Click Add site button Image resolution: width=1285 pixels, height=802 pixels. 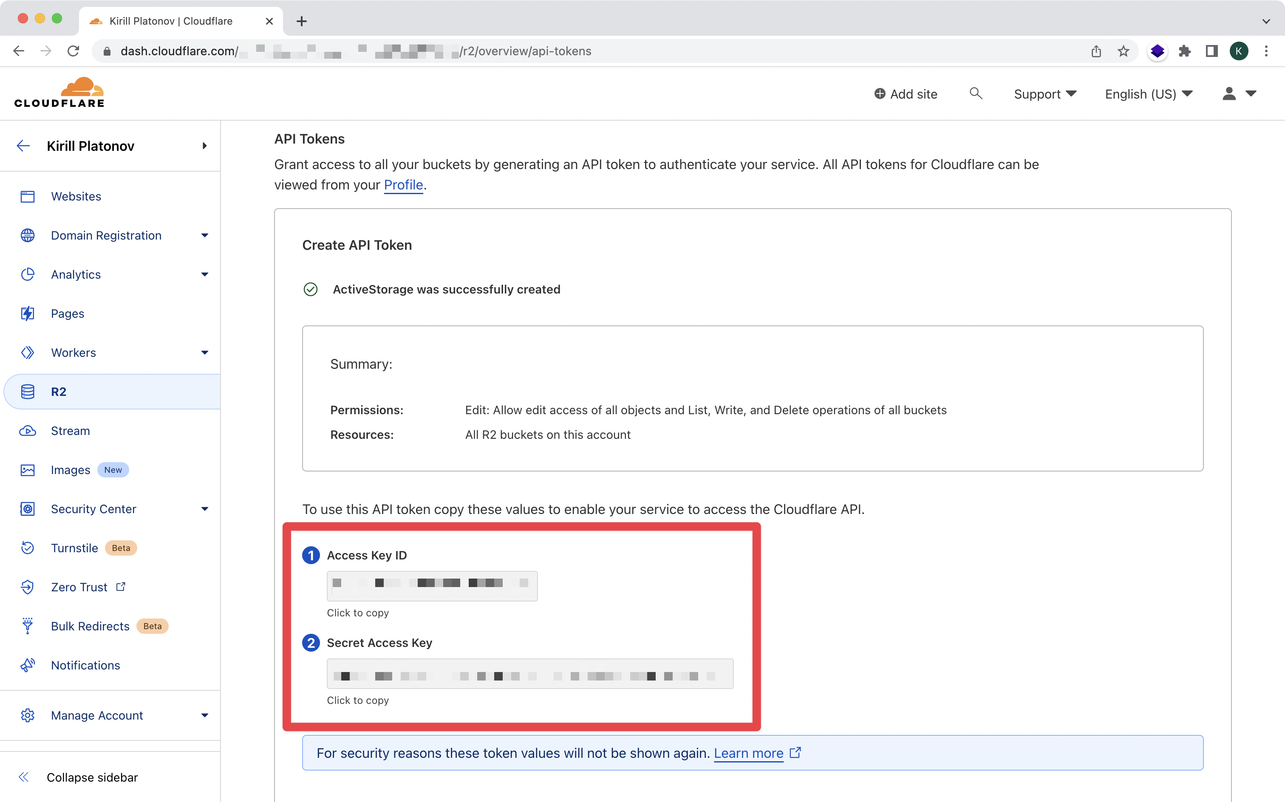(906, 94)
